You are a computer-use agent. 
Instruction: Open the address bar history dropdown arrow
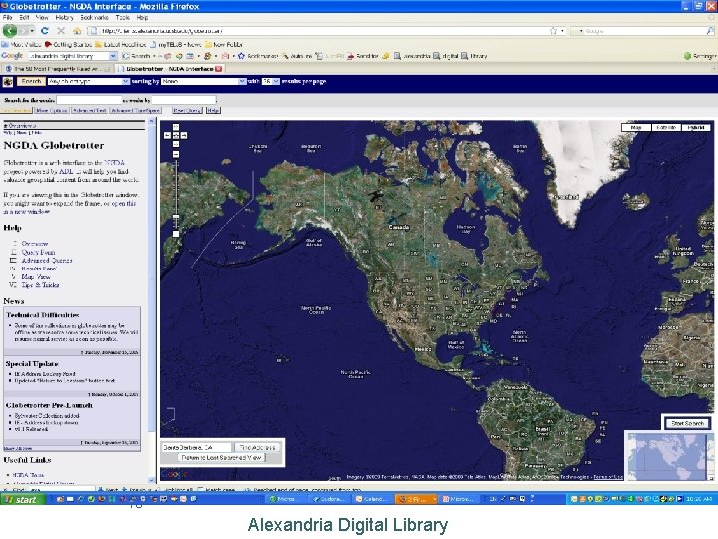(562, 31)
